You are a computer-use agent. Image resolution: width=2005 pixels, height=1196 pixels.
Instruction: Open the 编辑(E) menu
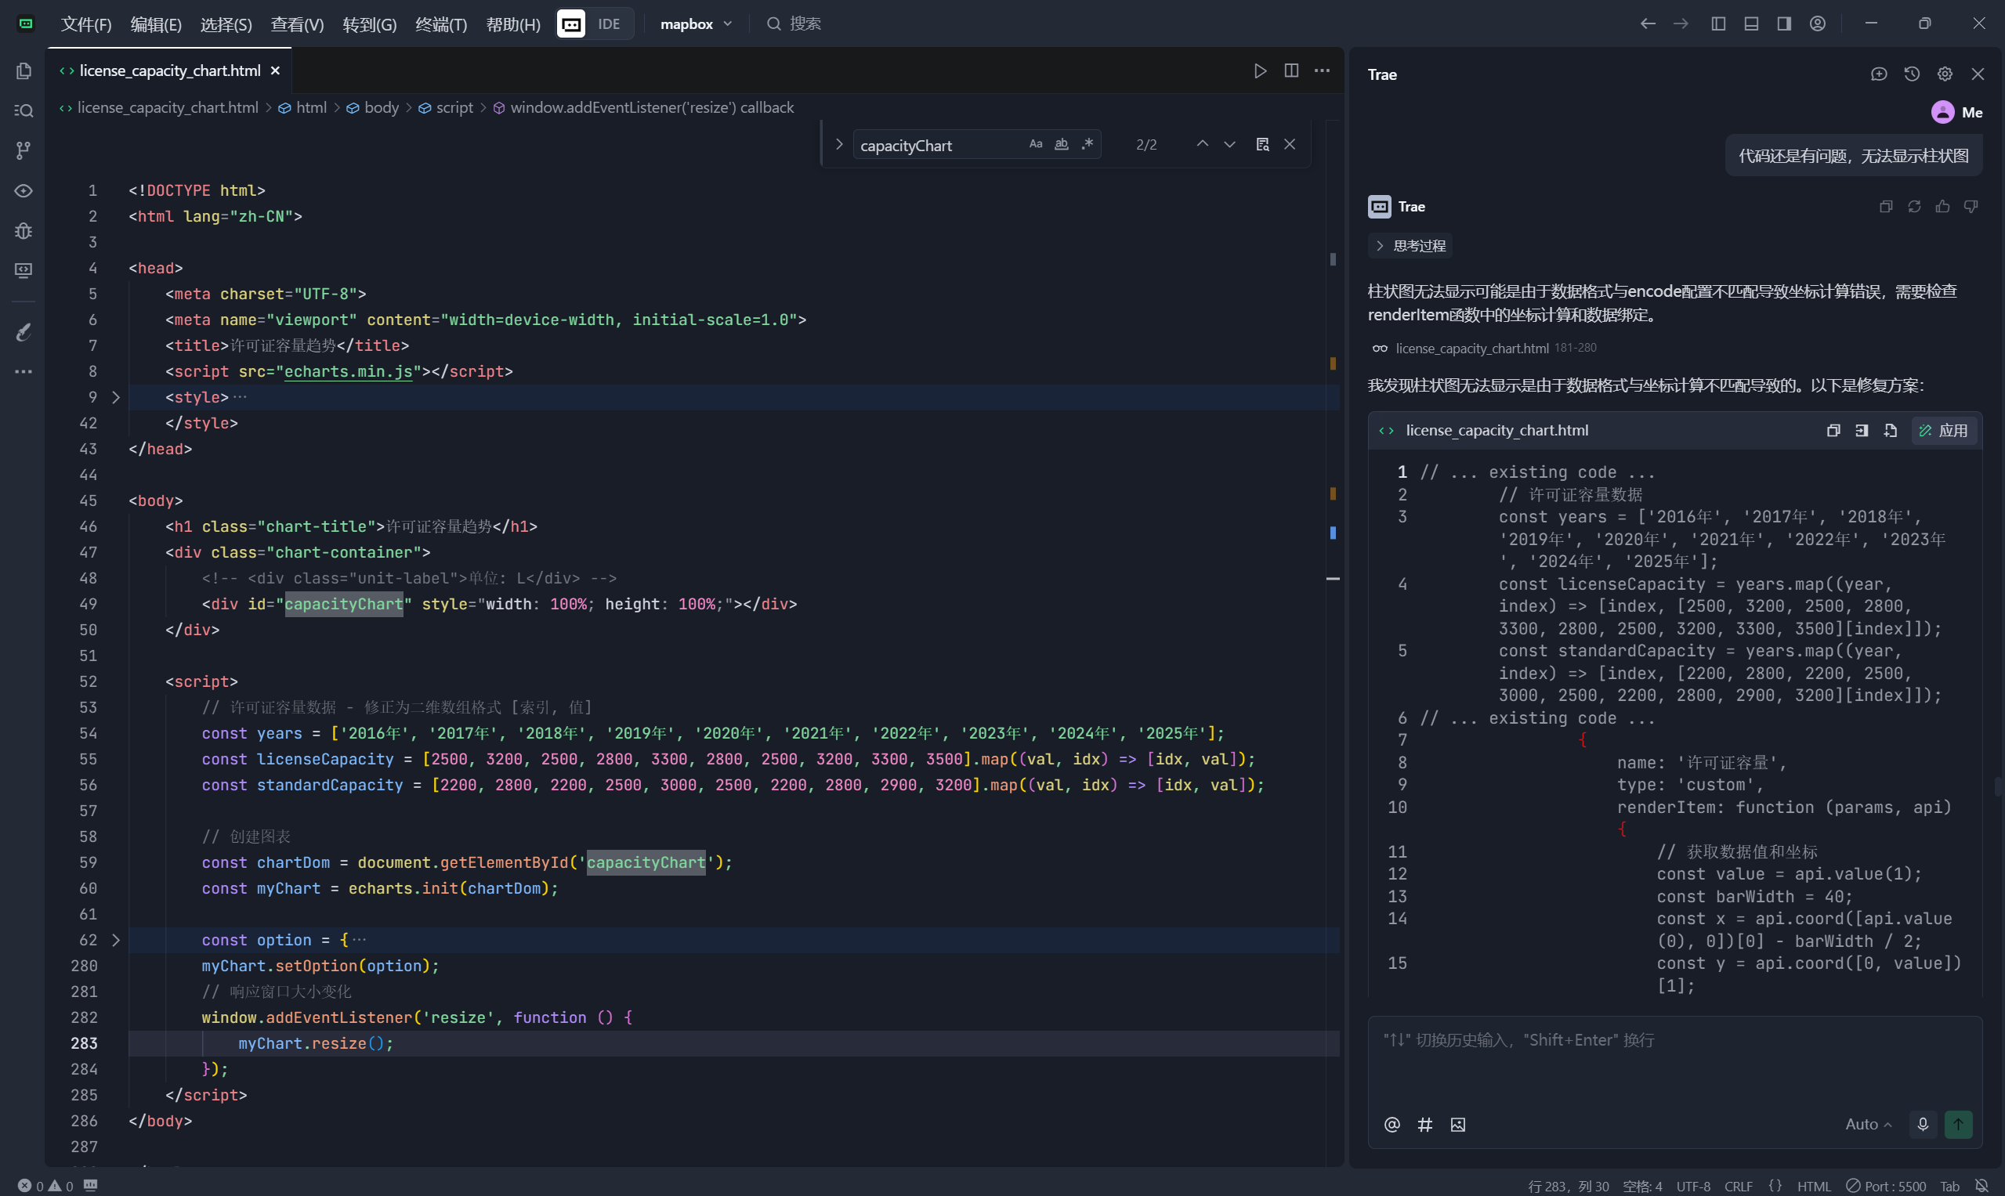coord(156,24)
